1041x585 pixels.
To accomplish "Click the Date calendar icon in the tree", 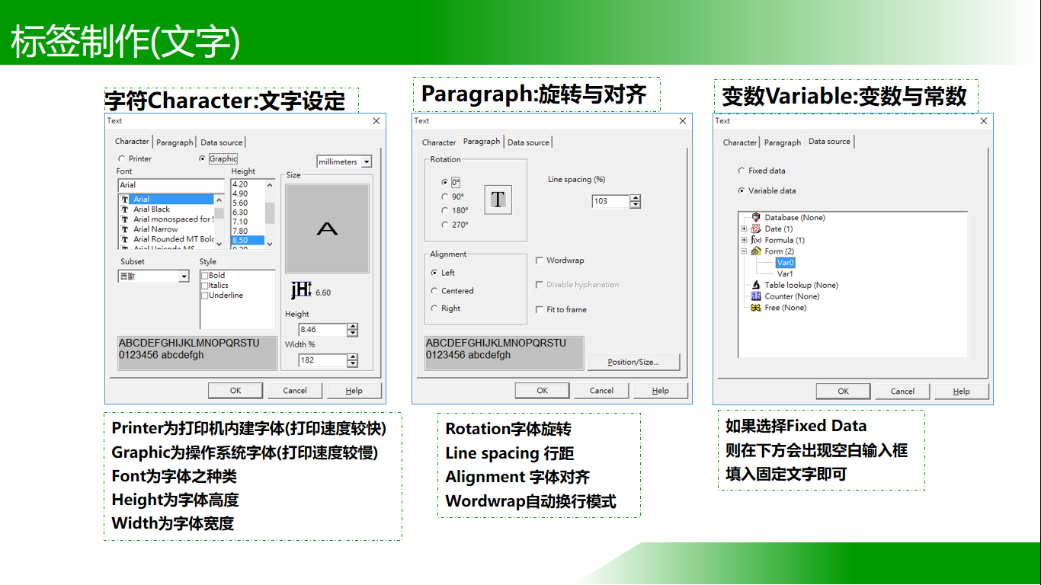I will (756, 229).
